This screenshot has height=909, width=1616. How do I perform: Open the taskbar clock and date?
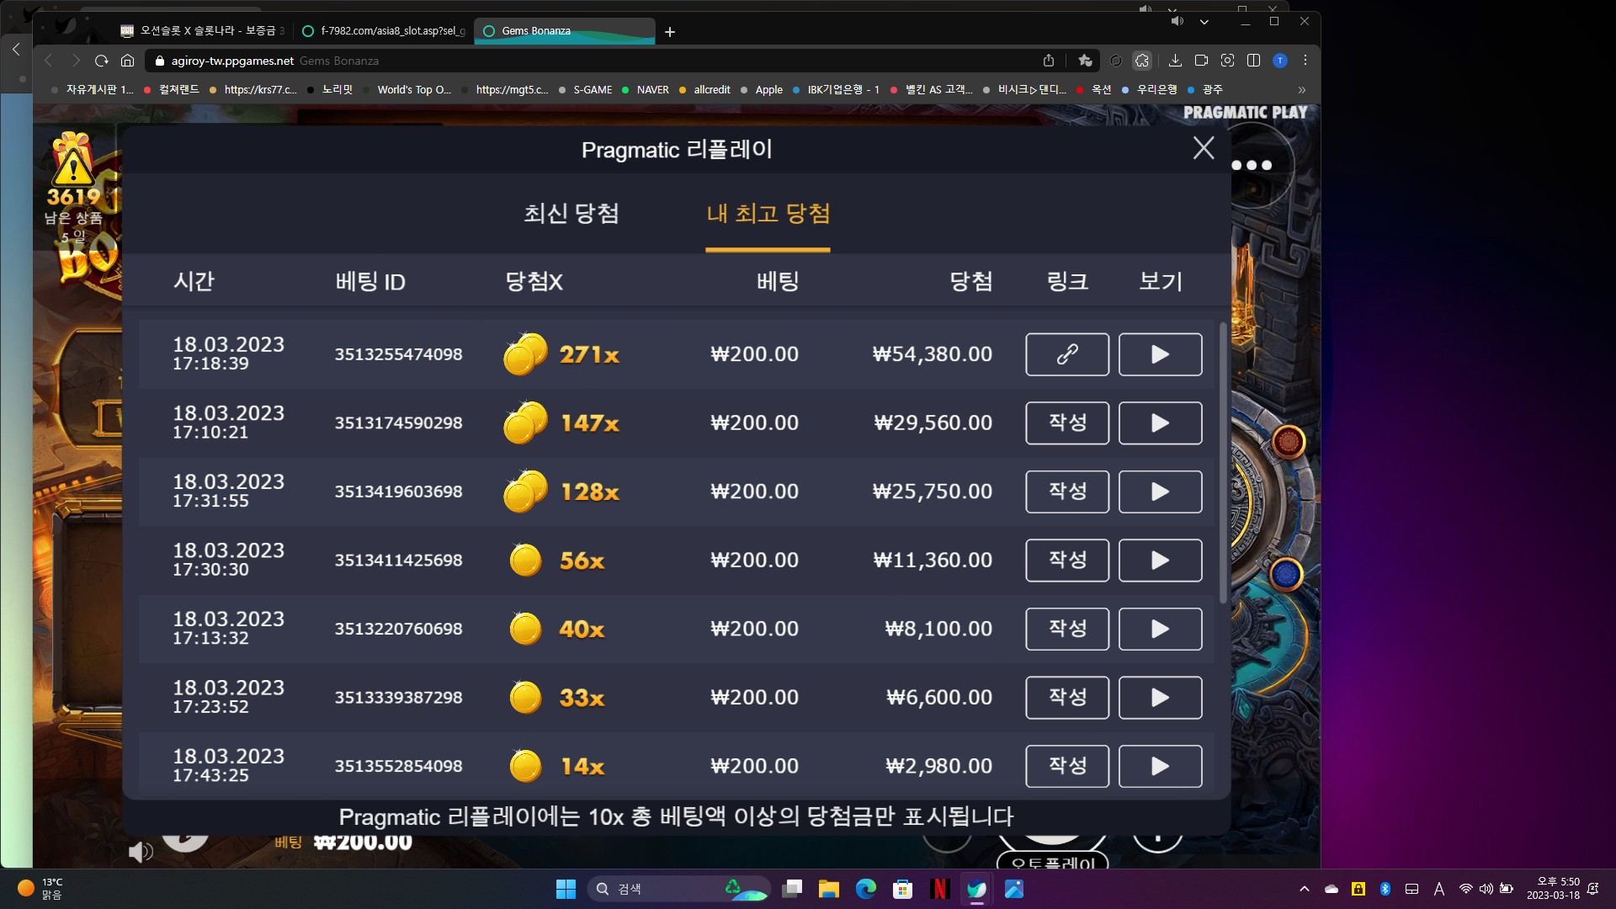(1553, 889)
